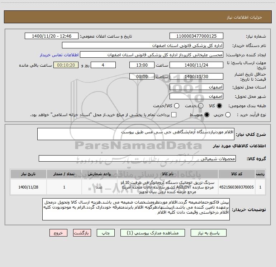Select the کالا/خدمت radio button
Screen dimensions: 276x267
pos(177,106)
